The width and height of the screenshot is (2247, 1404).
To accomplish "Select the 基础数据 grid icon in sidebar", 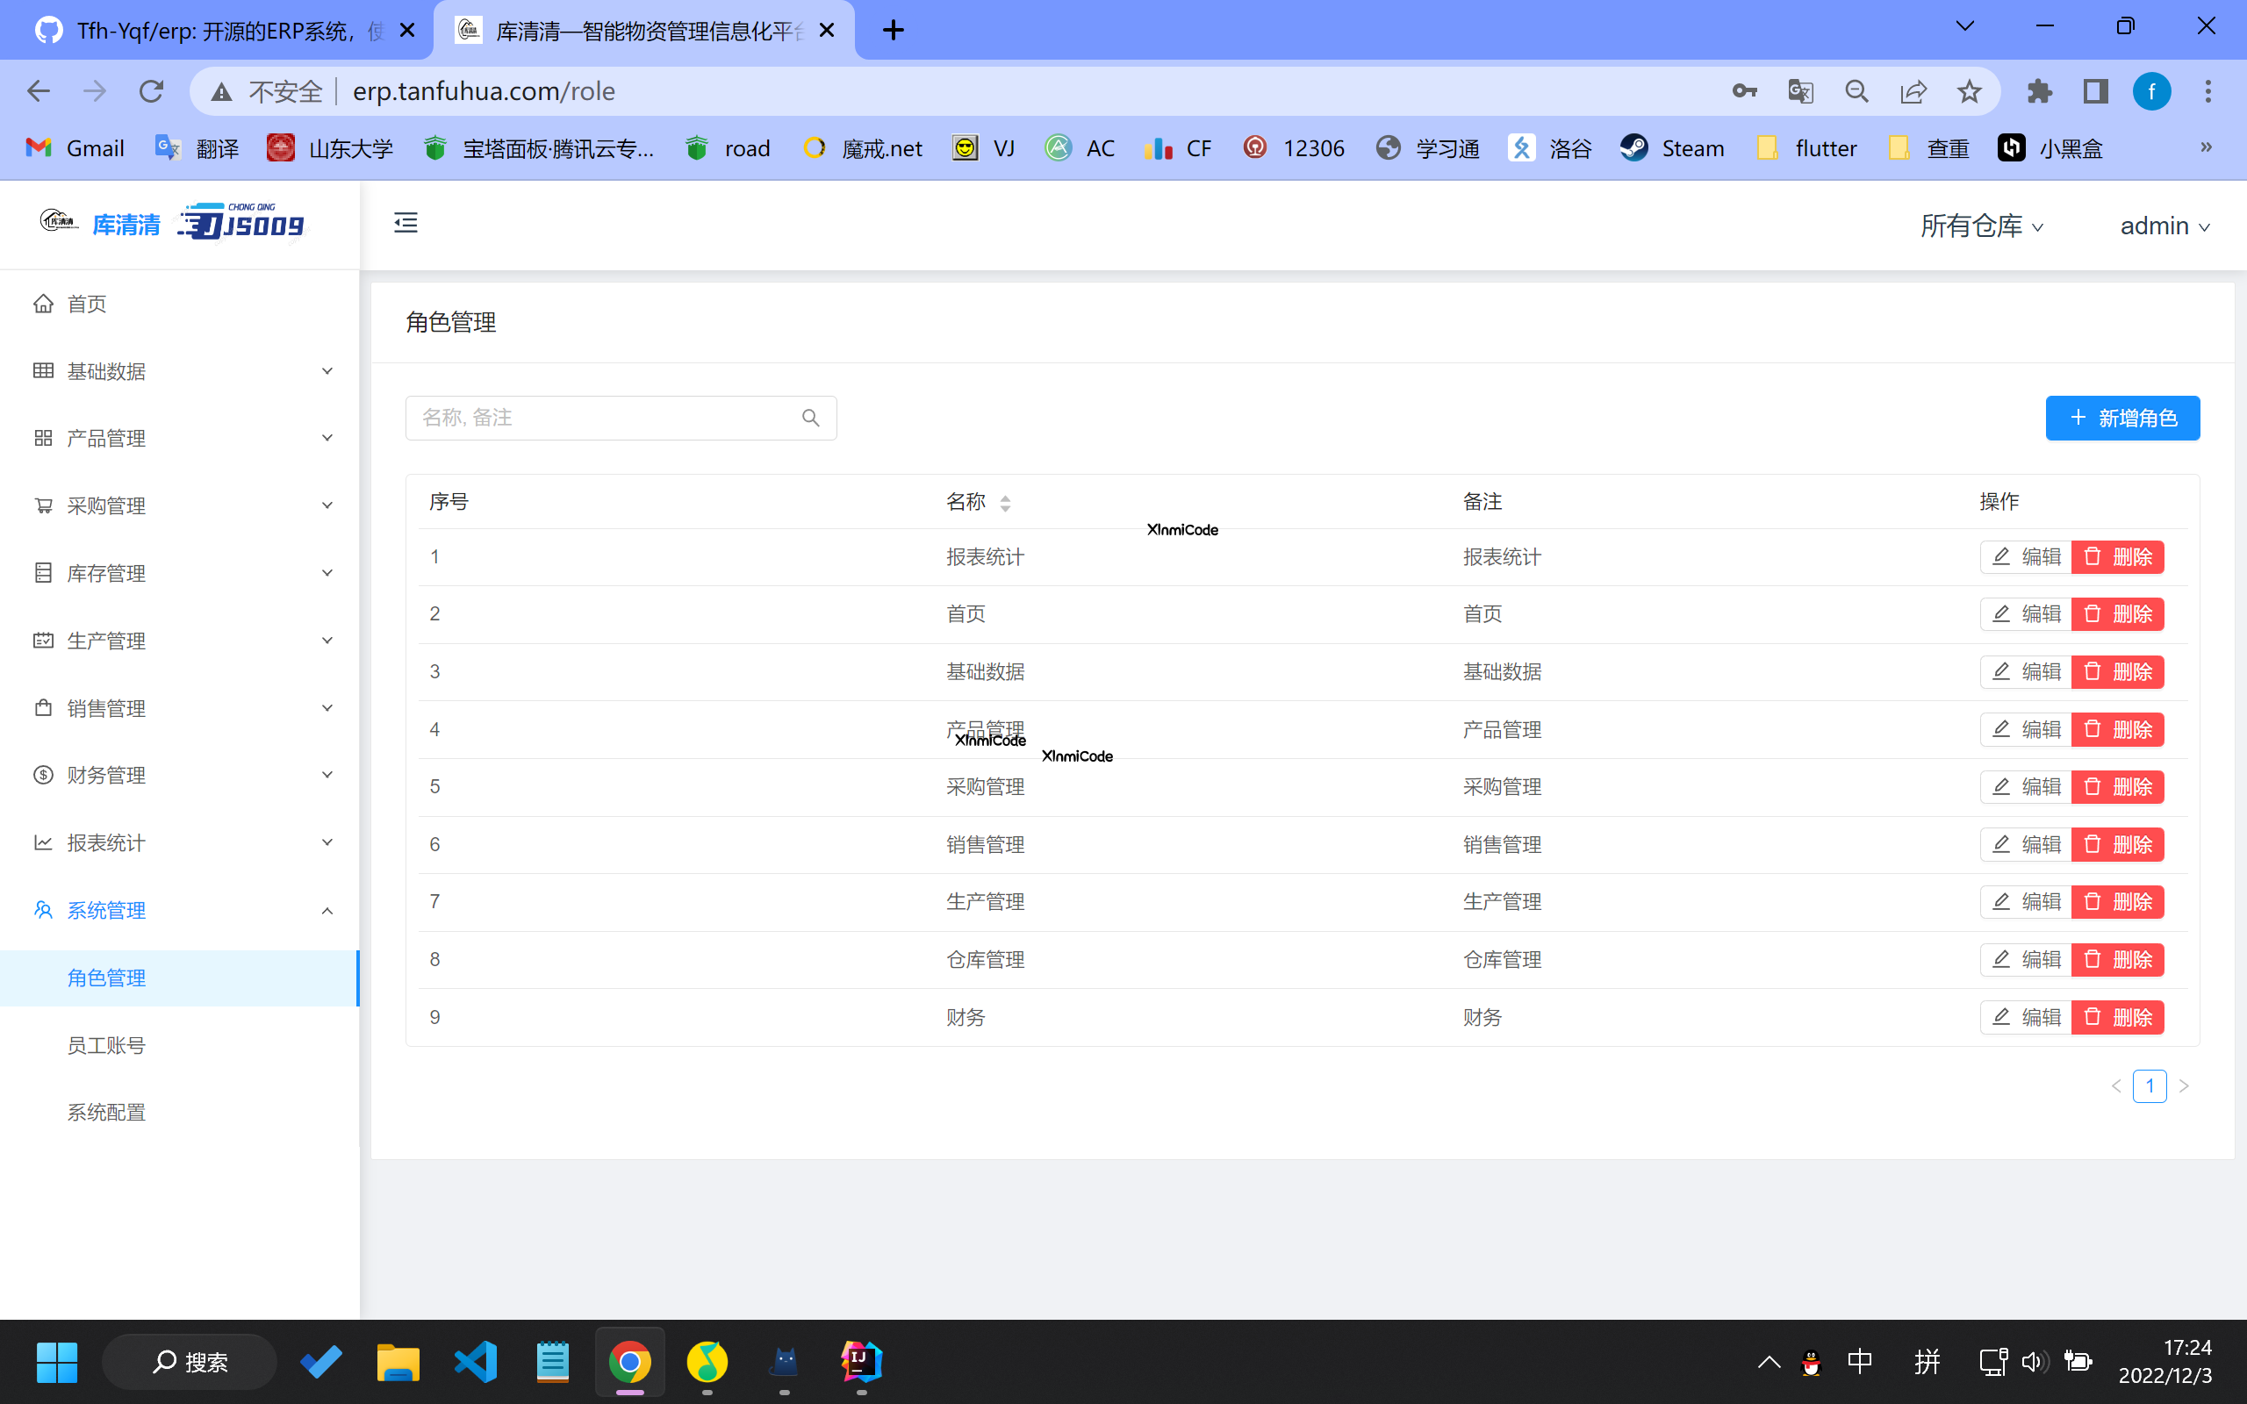I will coord(44,370).
